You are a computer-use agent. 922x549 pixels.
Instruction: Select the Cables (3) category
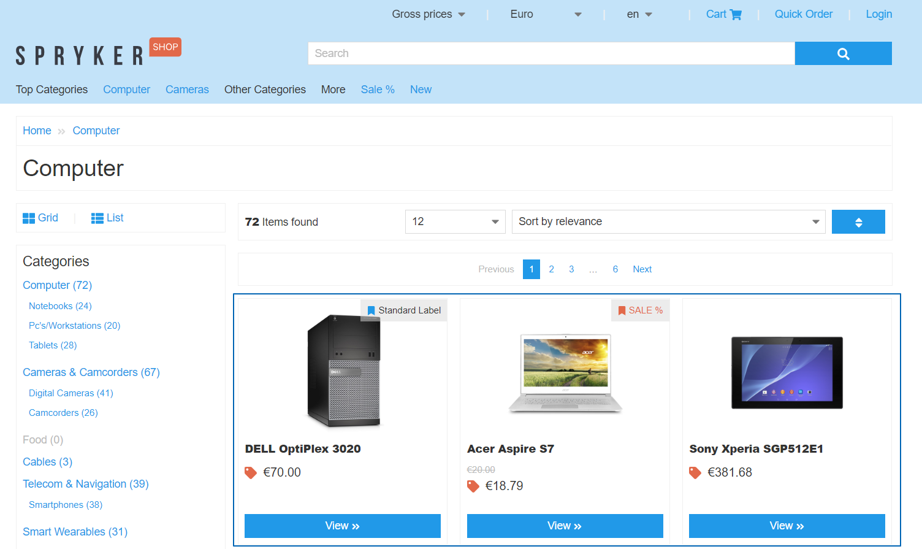click(x=47, y=462)
